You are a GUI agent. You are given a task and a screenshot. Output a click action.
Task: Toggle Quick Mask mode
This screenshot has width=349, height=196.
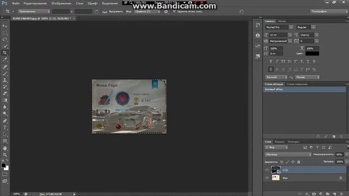click(5, 174)
